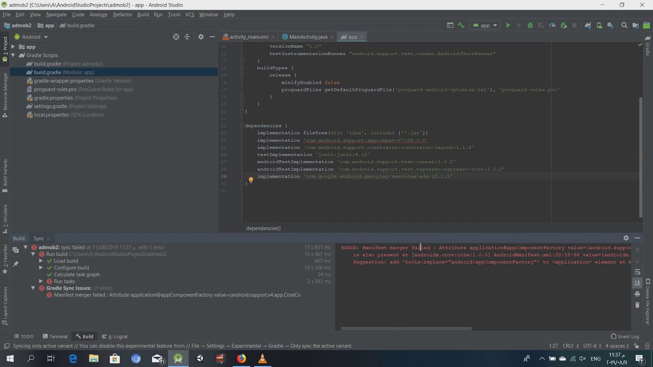
Task: Select the Manifest merger failed error row
Action: pos(173,295)
